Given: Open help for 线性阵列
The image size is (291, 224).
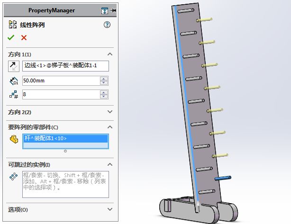Looking at the screenshot, I should [x=107, y=25].
